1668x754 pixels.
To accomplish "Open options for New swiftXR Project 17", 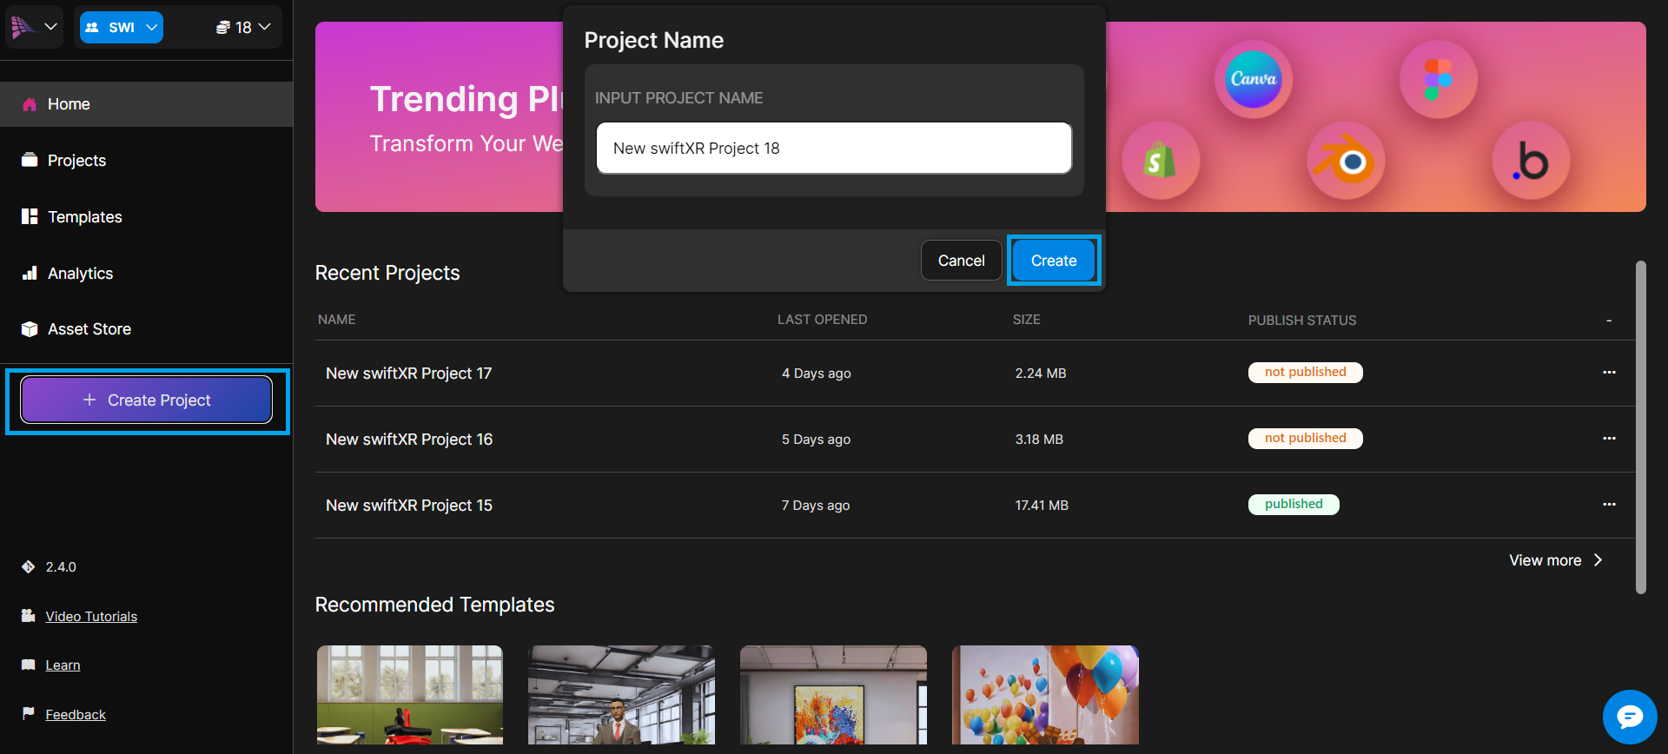I will [x=1609, y=373].
